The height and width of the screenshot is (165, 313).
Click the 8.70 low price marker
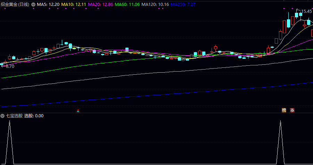(10, 67)
